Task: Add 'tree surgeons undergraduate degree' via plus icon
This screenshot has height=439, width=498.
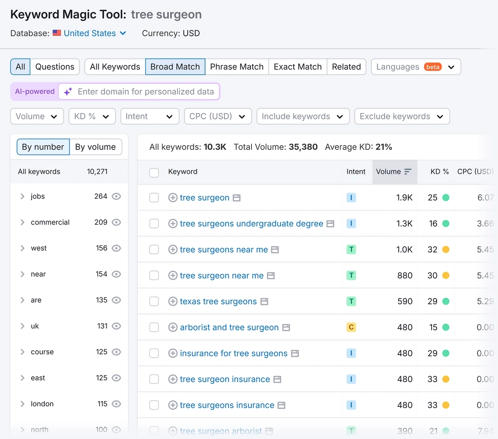Action: point(173,224)
